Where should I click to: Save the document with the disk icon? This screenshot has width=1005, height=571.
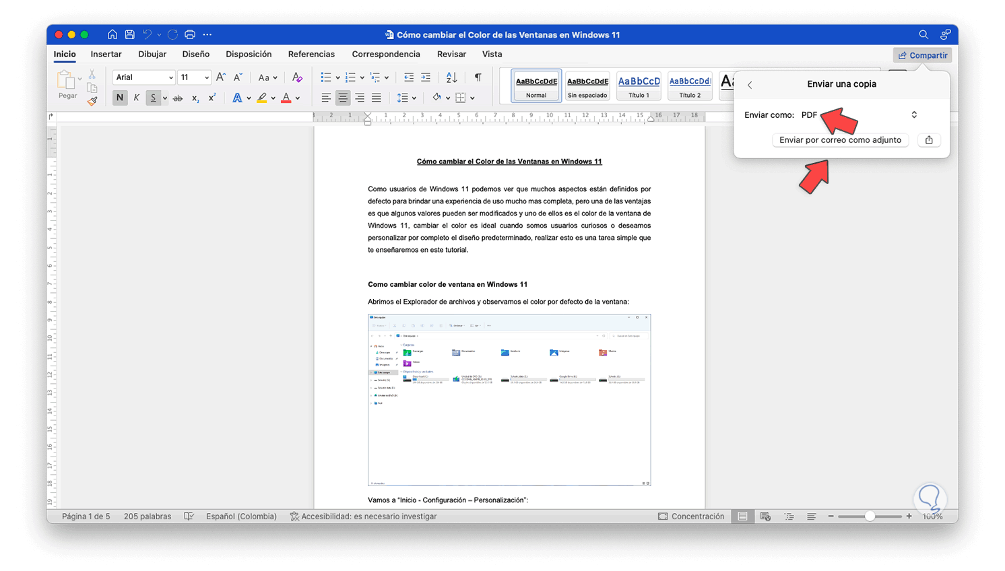130,34
